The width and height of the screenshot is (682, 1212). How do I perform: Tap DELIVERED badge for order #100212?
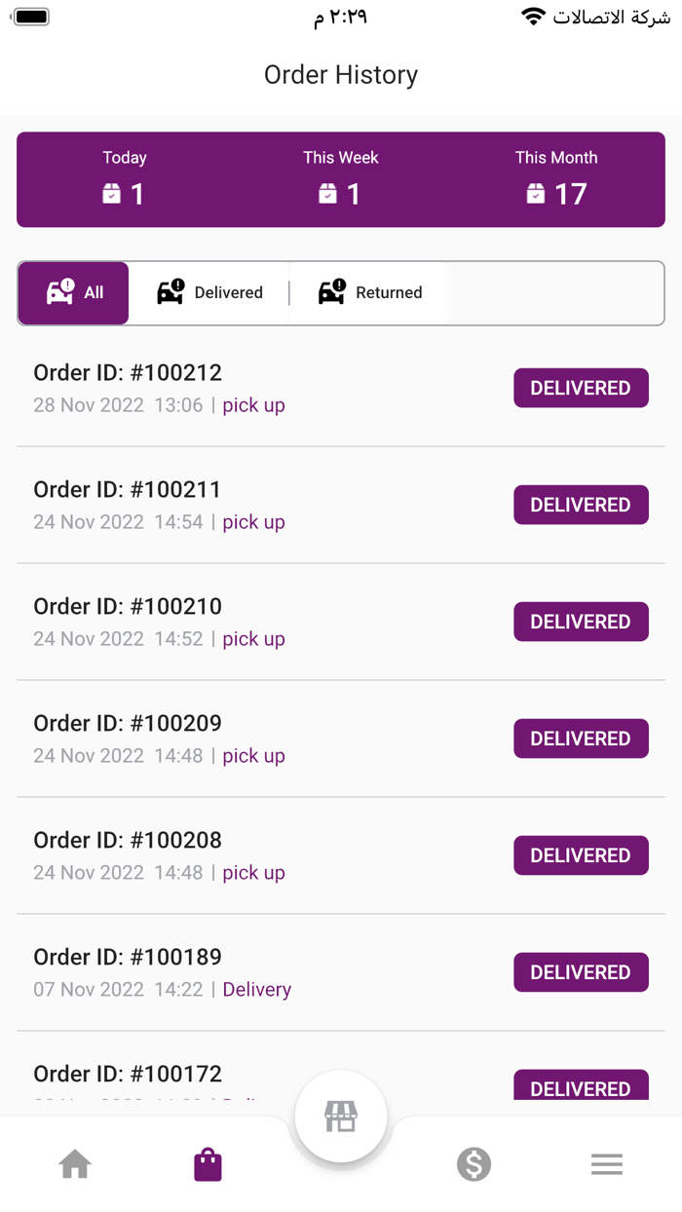[x=581, y=388]
